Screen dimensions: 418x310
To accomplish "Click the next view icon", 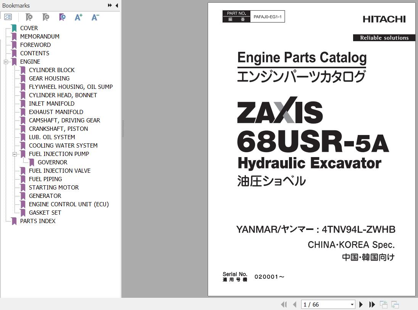I will (x=395, y=304).
